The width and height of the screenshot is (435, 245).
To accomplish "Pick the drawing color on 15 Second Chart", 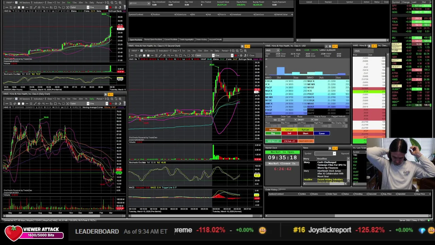I will [236, 55].
